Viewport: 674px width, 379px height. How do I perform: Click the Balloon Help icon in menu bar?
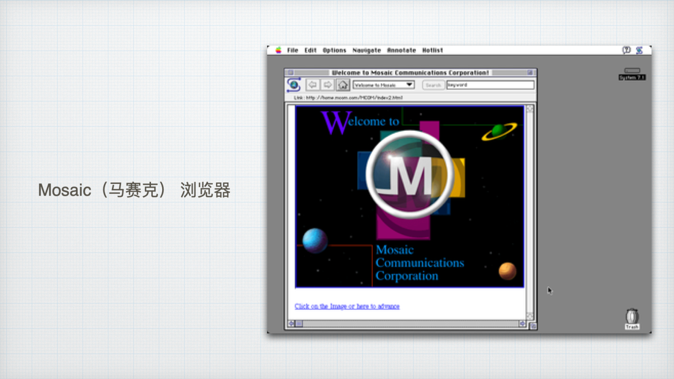(626, 50)
